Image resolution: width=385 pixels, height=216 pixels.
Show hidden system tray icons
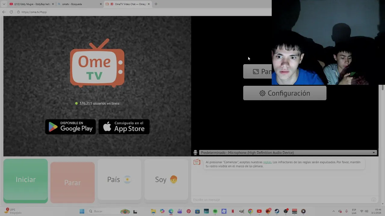[334, 211]
